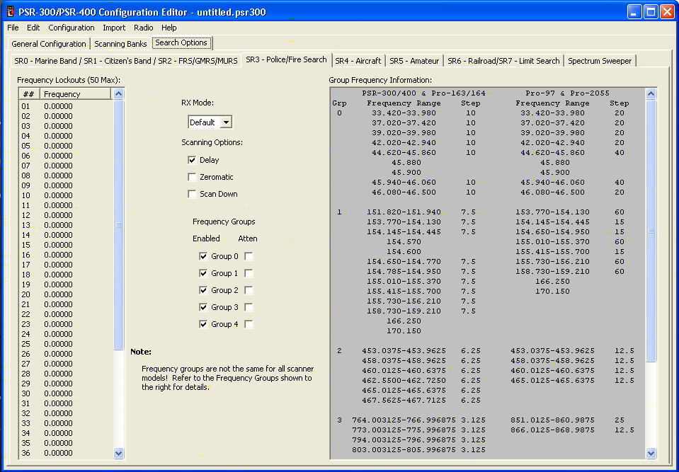Select the General Configuration tab

[49, 44]
